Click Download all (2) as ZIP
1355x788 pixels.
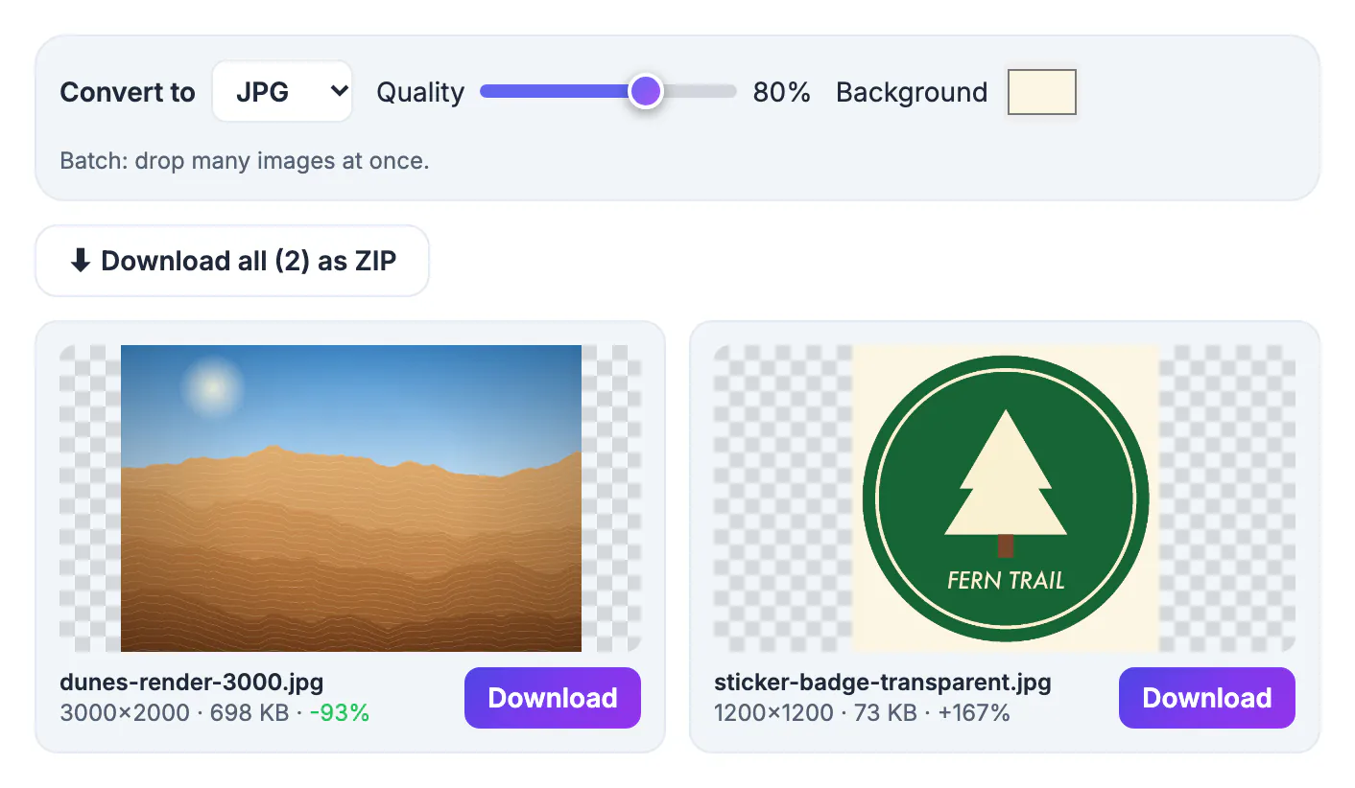tap(232, 261)
